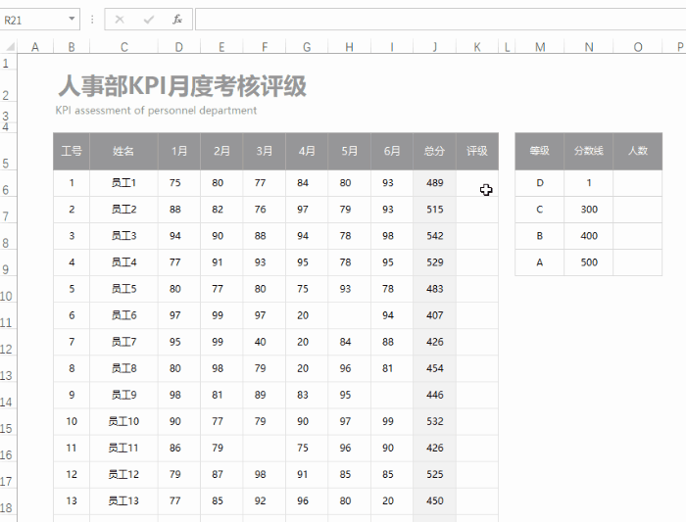Click total score 529
The width and height of the screenshot is (686, 522).
434,262
